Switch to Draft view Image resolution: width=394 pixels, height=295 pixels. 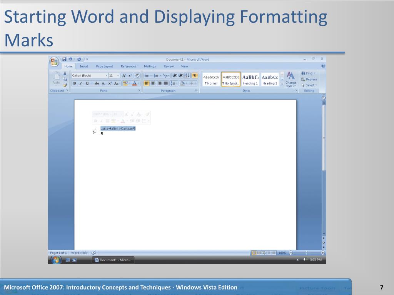[274, 253]
